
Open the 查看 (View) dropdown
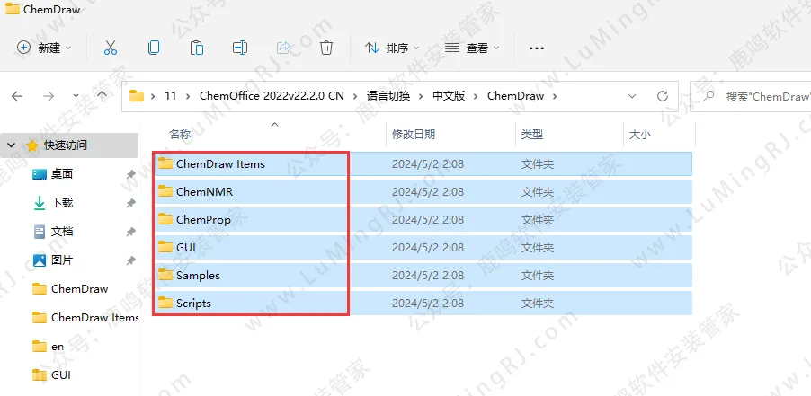472,48
